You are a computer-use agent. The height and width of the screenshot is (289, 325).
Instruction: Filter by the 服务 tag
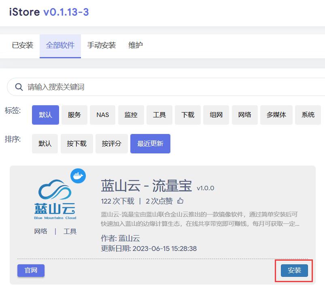[74, 115]
